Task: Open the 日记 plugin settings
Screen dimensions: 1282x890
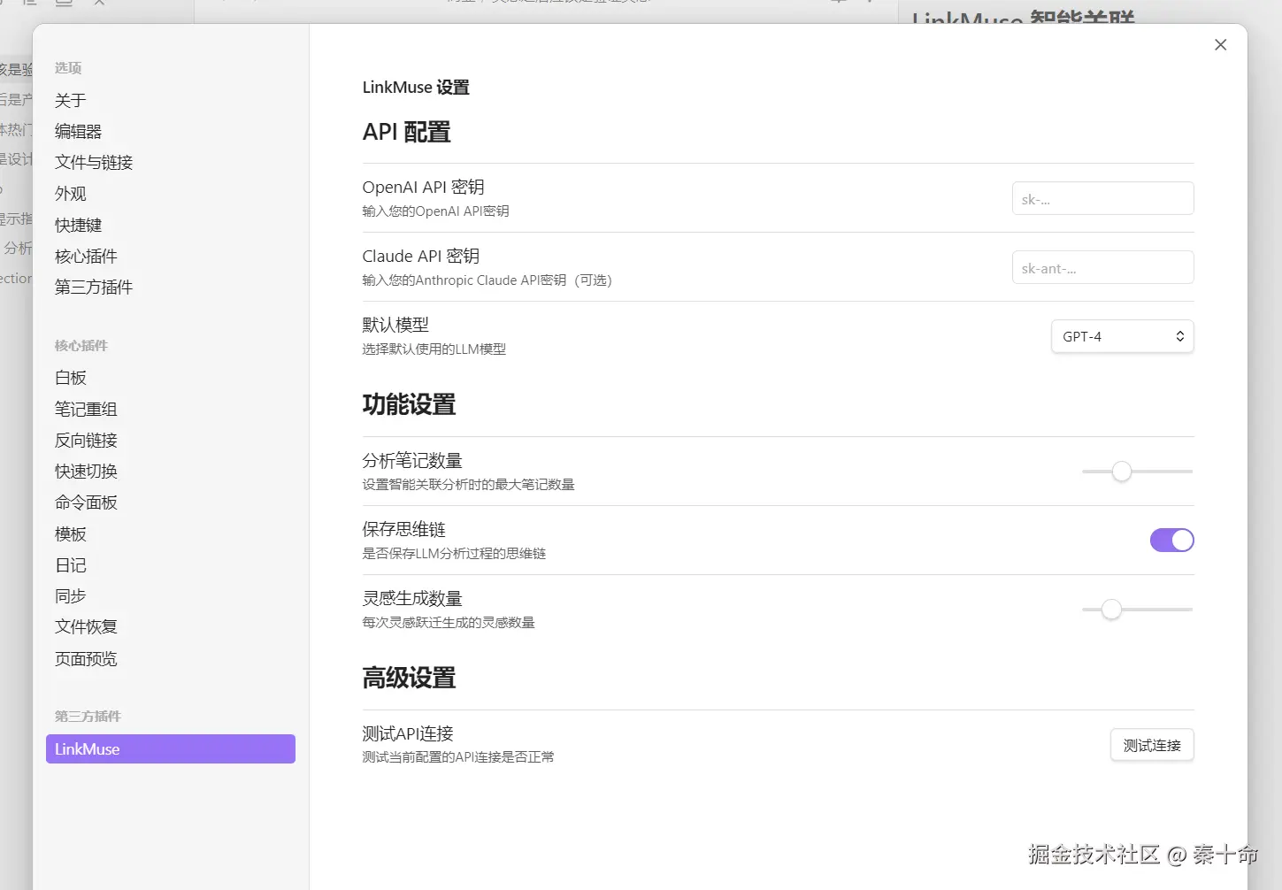Action: [x=71, y=564]
